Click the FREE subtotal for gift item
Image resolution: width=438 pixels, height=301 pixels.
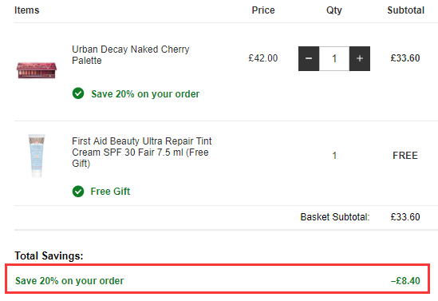(405, 156)
